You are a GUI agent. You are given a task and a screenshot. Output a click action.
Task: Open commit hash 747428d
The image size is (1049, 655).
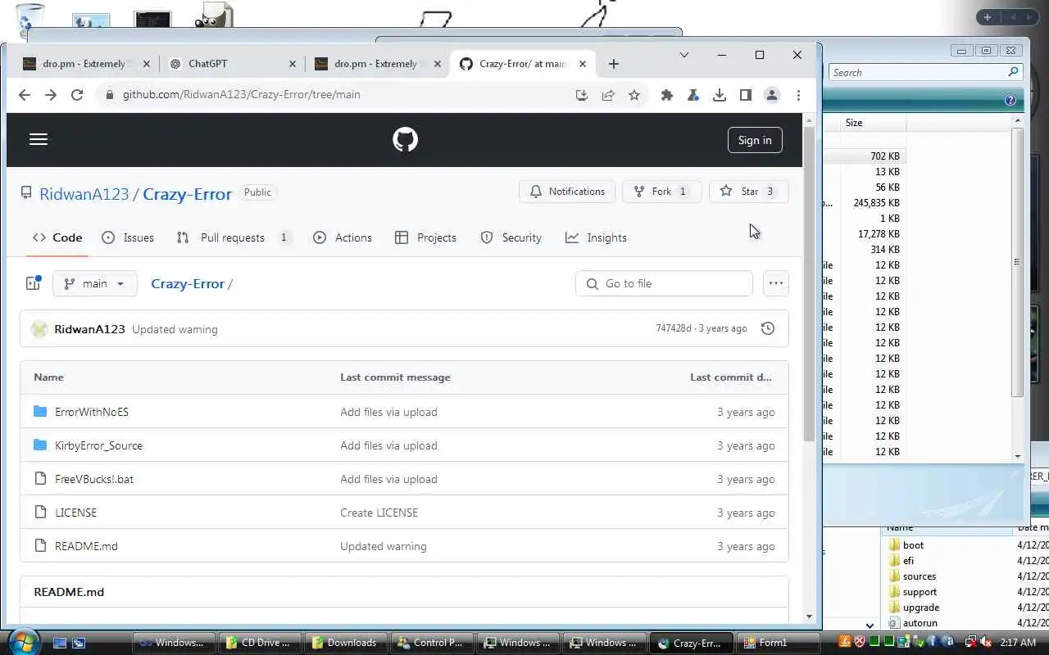tap(674, 328)
